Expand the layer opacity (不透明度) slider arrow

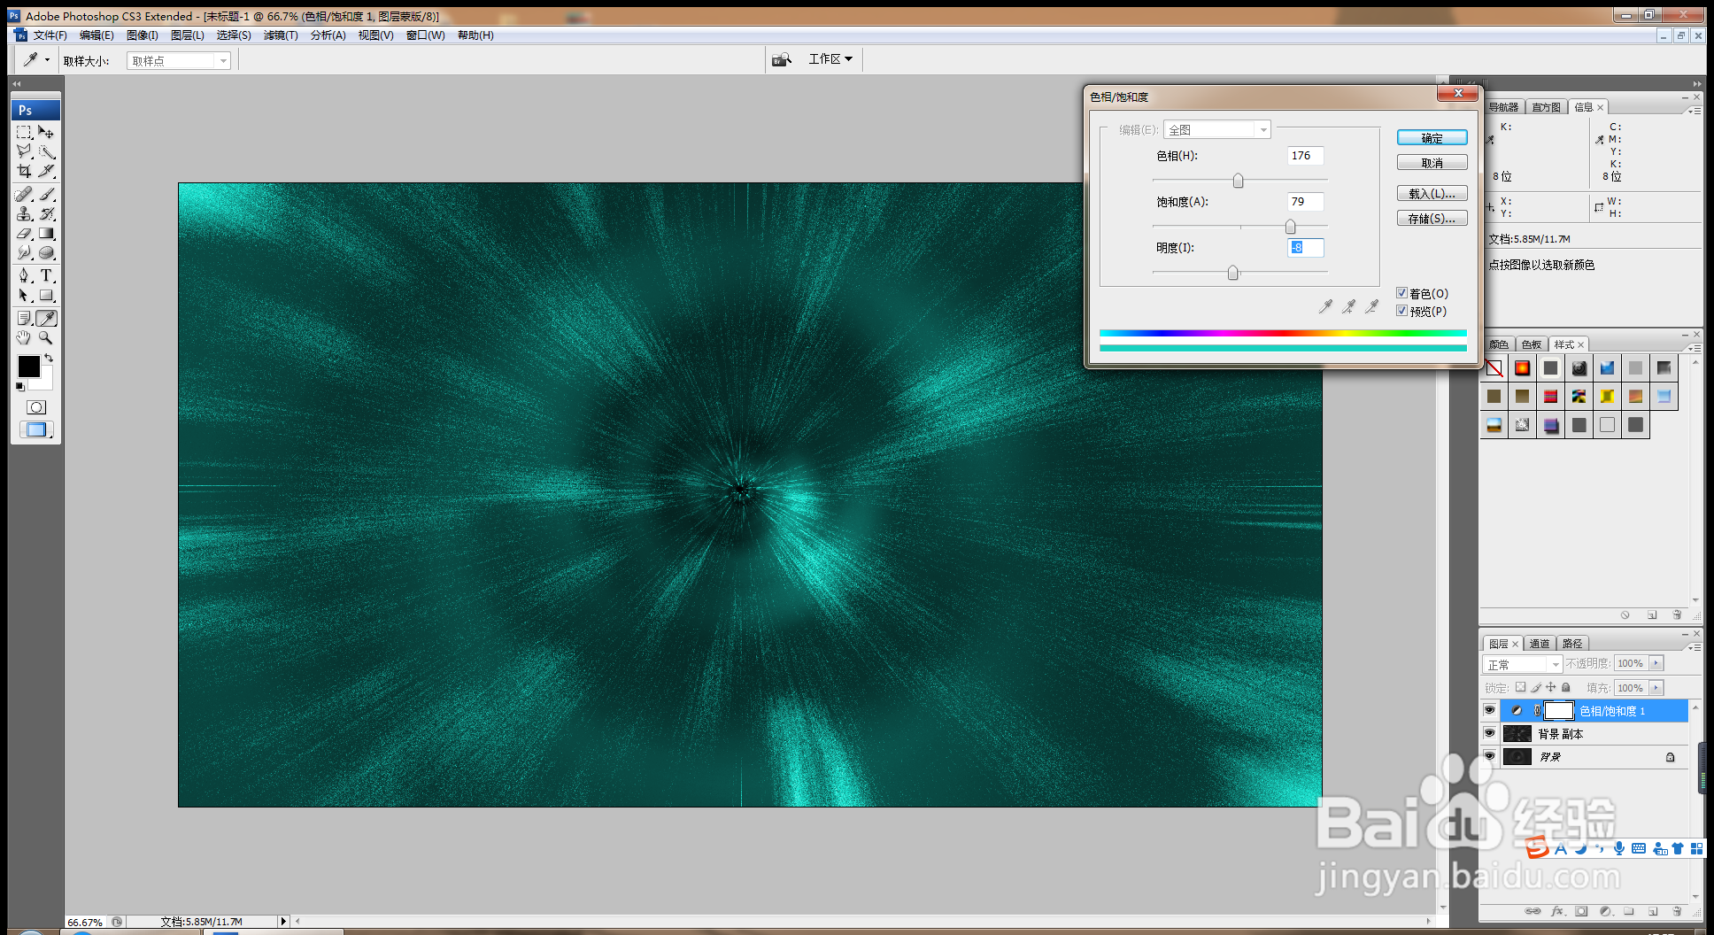[x=1656, y=663]
